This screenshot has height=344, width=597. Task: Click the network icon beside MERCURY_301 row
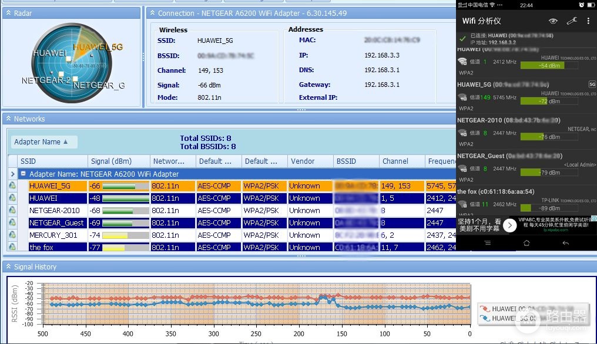[12, 235]
